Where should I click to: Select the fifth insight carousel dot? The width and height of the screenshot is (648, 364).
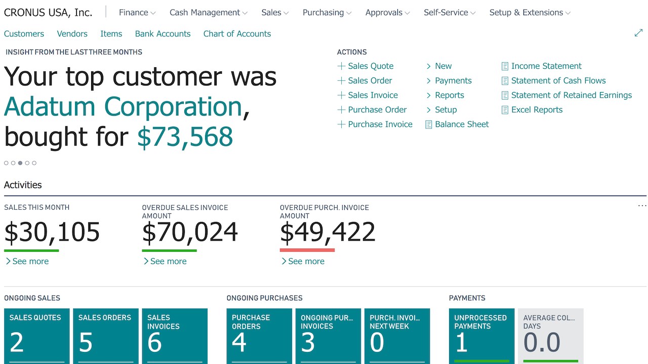pos(34,163)
